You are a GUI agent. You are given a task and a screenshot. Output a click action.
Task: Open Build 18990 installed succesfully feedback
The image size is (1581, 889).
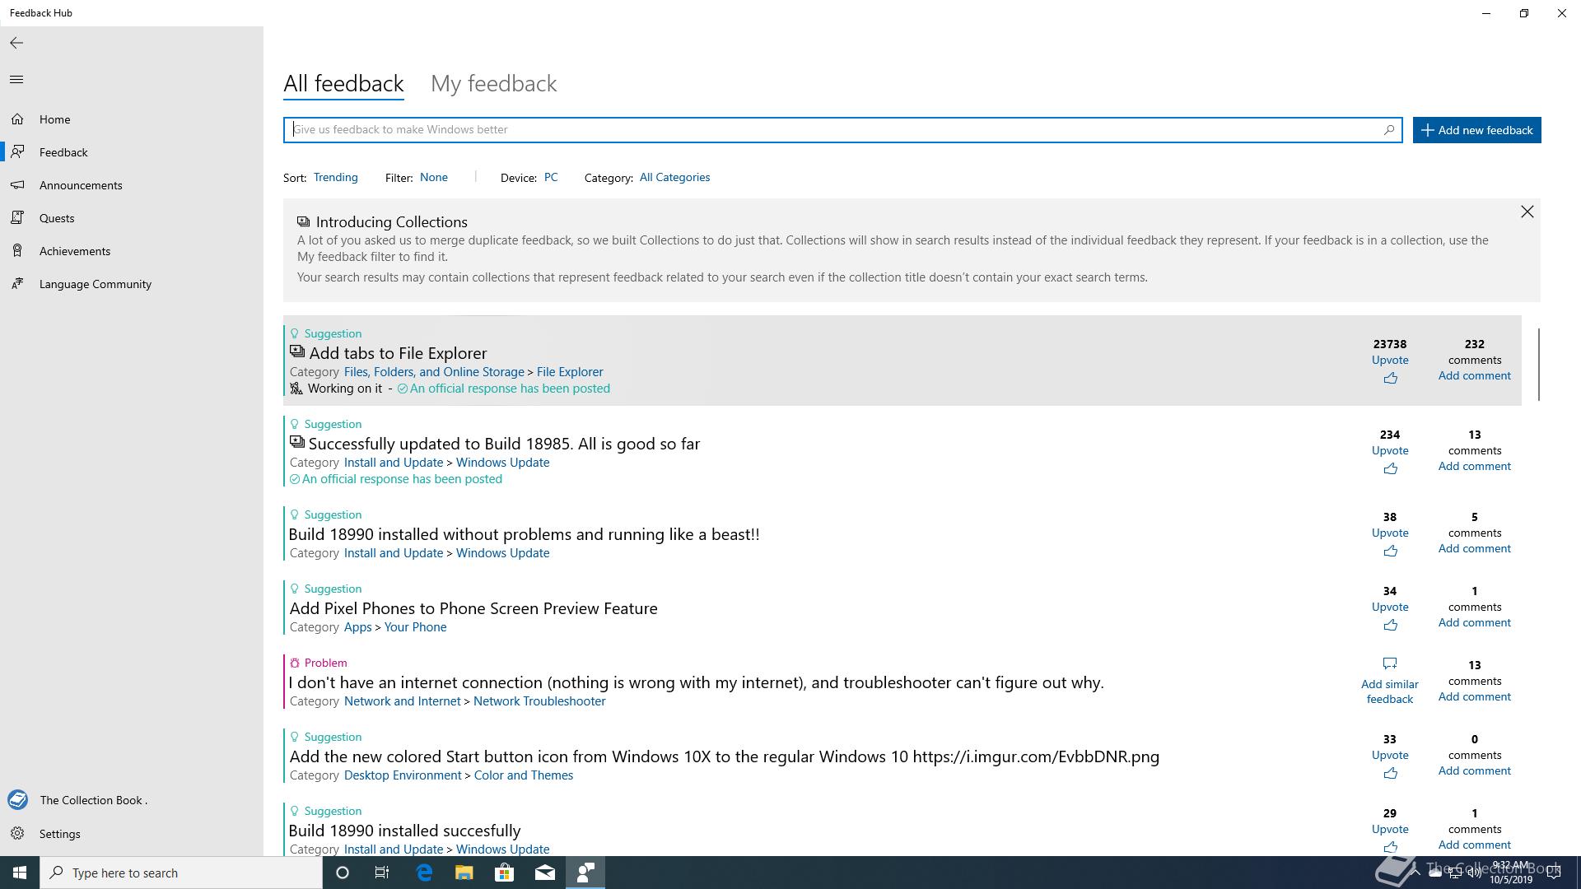pos(405,831)
